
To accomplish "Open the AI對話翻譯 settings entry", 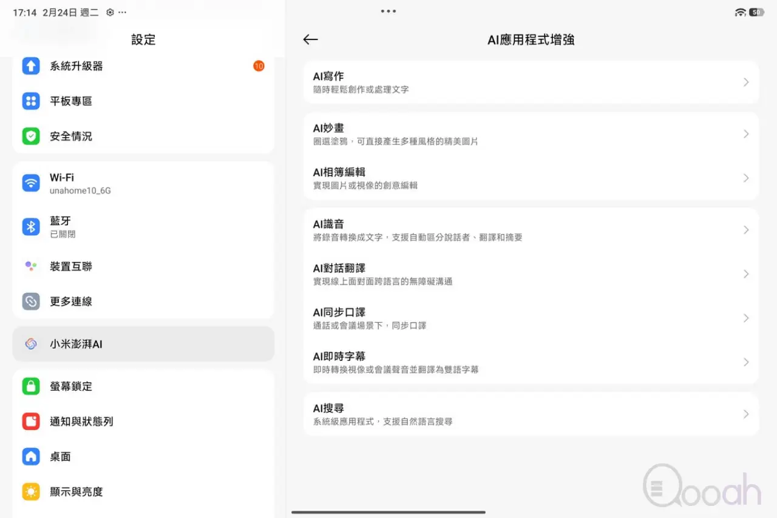I will point(531,274).
